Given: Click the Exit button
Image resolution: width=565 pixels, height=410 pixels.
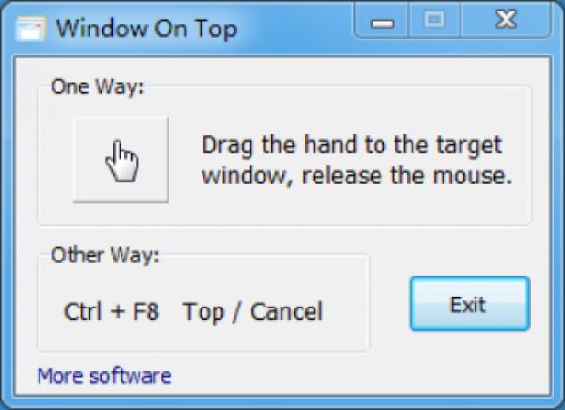Looking at the screenshot, I should (470, 304).
